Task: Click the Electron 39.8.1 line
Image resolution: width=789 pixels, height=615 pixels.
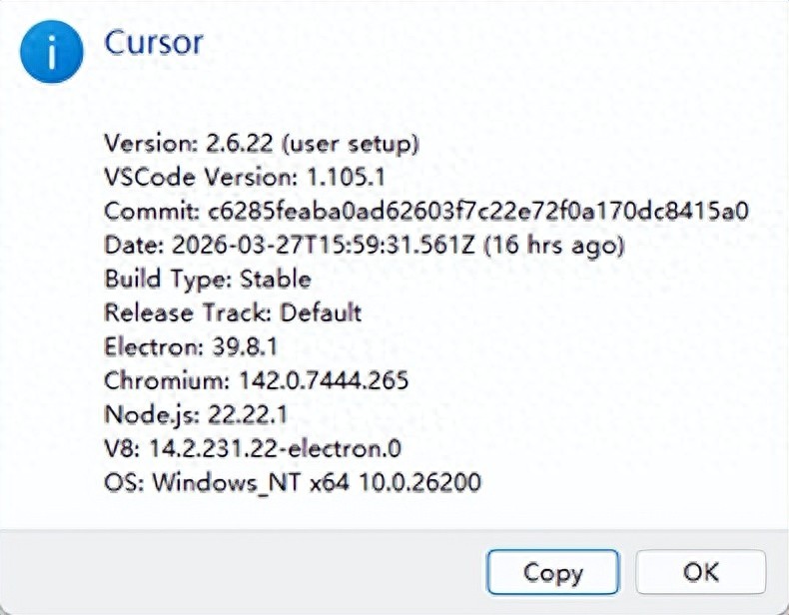Action: 191,346
